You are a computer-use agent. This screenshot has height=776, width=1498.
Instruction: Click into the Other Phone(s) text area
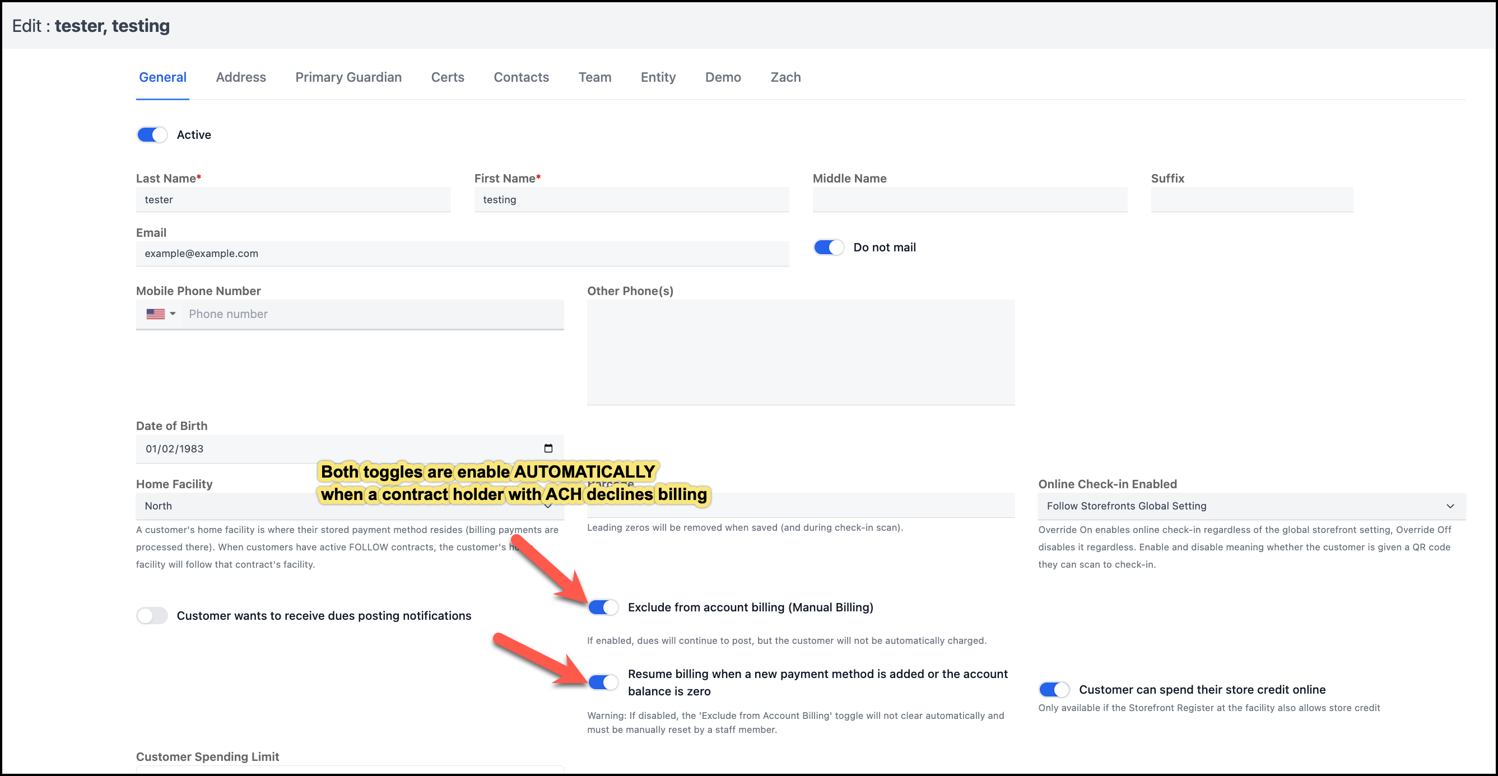(x=800, y=352)
